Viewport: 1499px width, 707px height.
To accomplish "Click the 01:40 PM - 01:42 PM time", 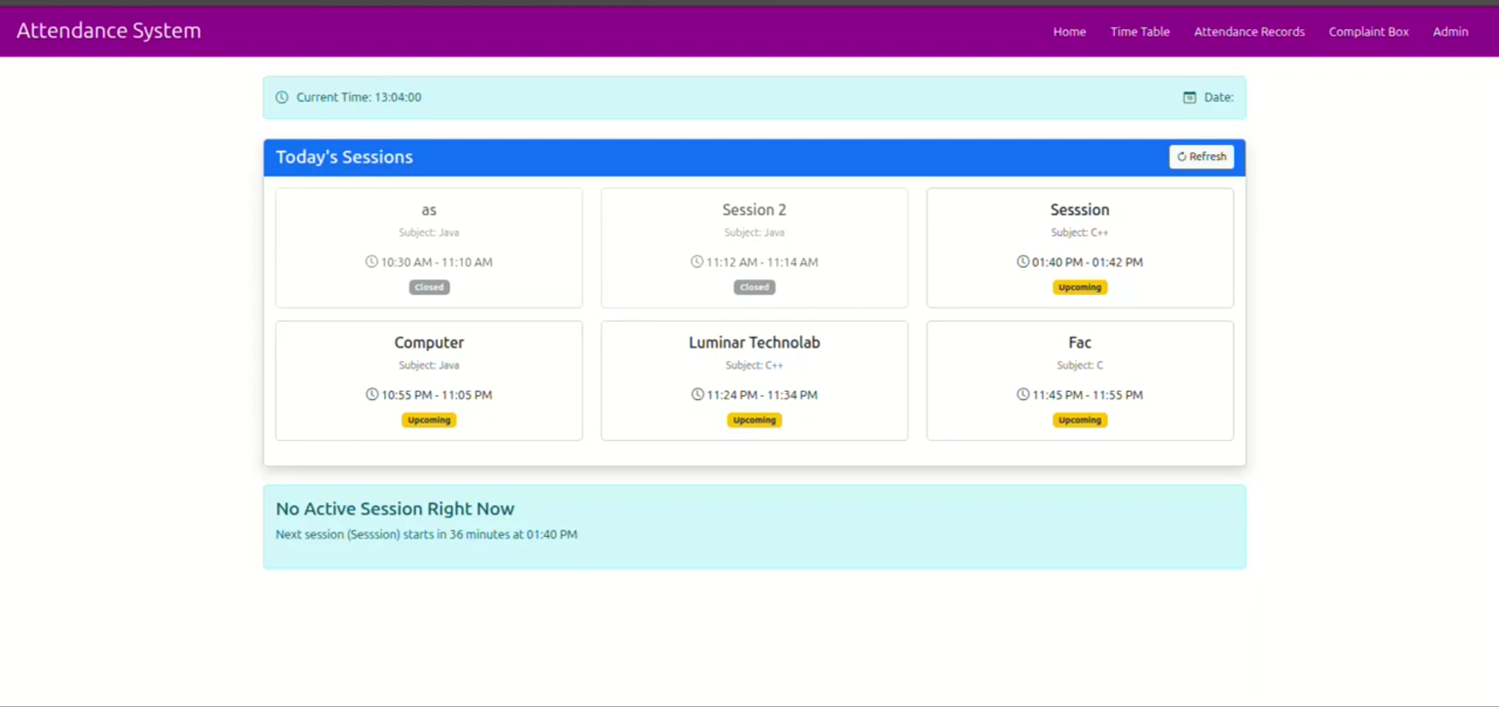I will point(1087,262).
